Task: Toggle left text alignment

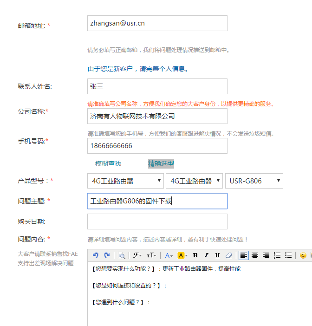Action: coord(244,255)
